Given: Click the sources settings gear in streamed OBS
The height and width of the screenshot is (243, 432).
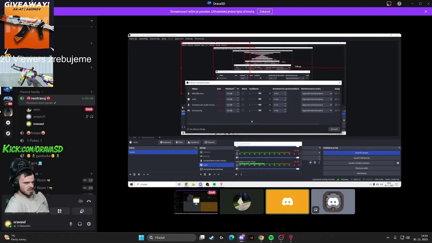Looking at the screenshot, I should 210,174.
